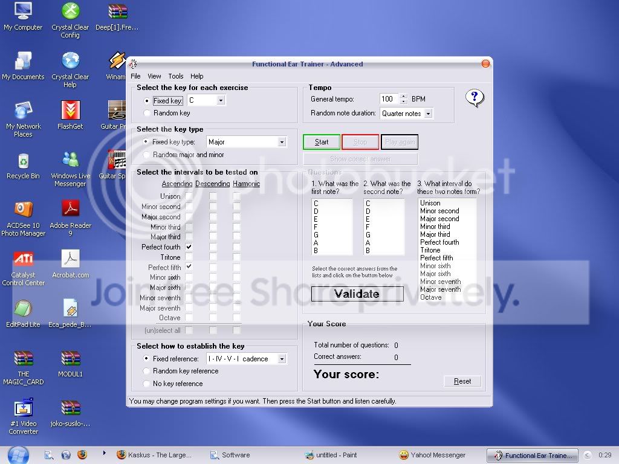Click the Harmonic column header
This screenshot has width=619, height=464.
pyautogui.click(x=247, y=184)
